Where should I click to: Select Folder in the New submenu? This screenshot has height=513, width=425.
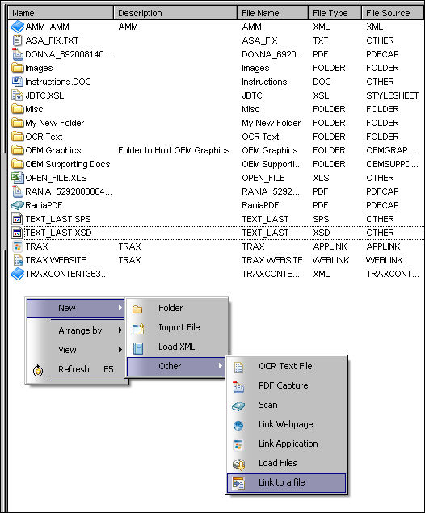point(177,308)
